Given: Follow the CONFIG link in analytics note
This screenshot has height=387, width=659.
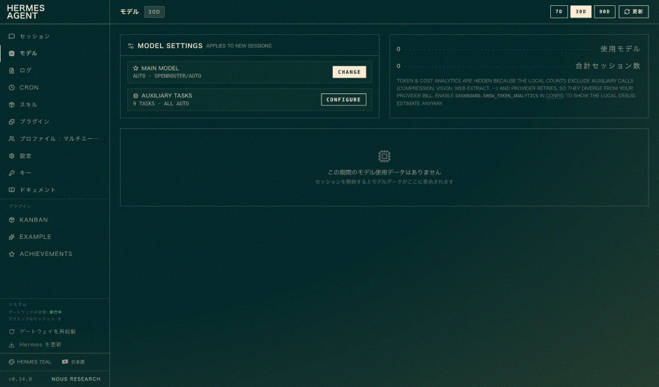Looking at the screenshot, I should [555, 95].
